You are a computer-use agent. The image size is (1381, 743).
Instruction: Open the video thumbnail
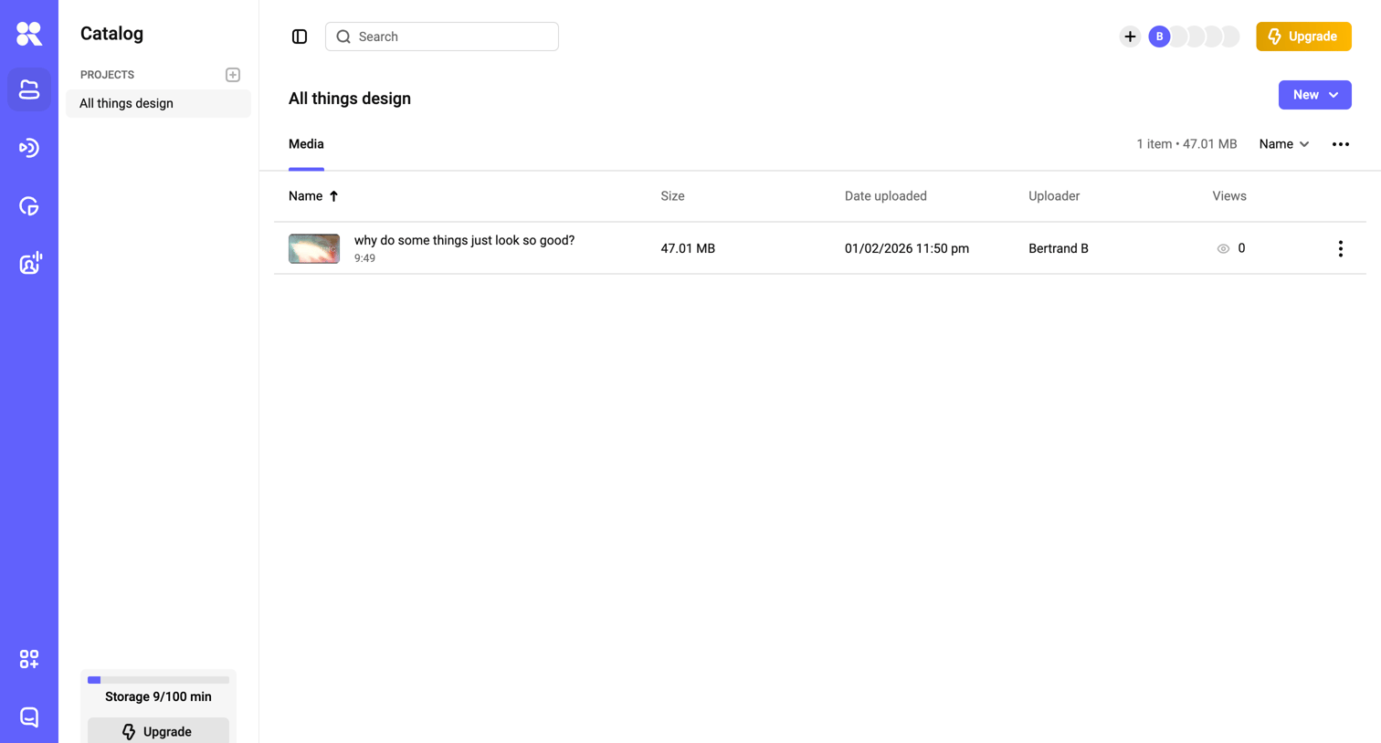coord(314,248)
